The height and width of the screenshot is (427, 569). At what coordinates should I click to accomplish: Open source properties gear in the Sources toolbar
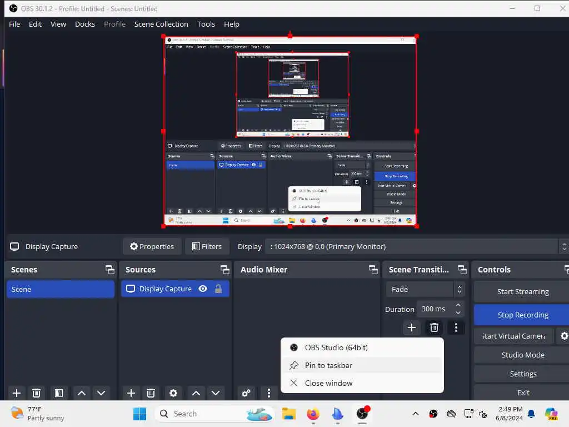click(x=173, y=393)
